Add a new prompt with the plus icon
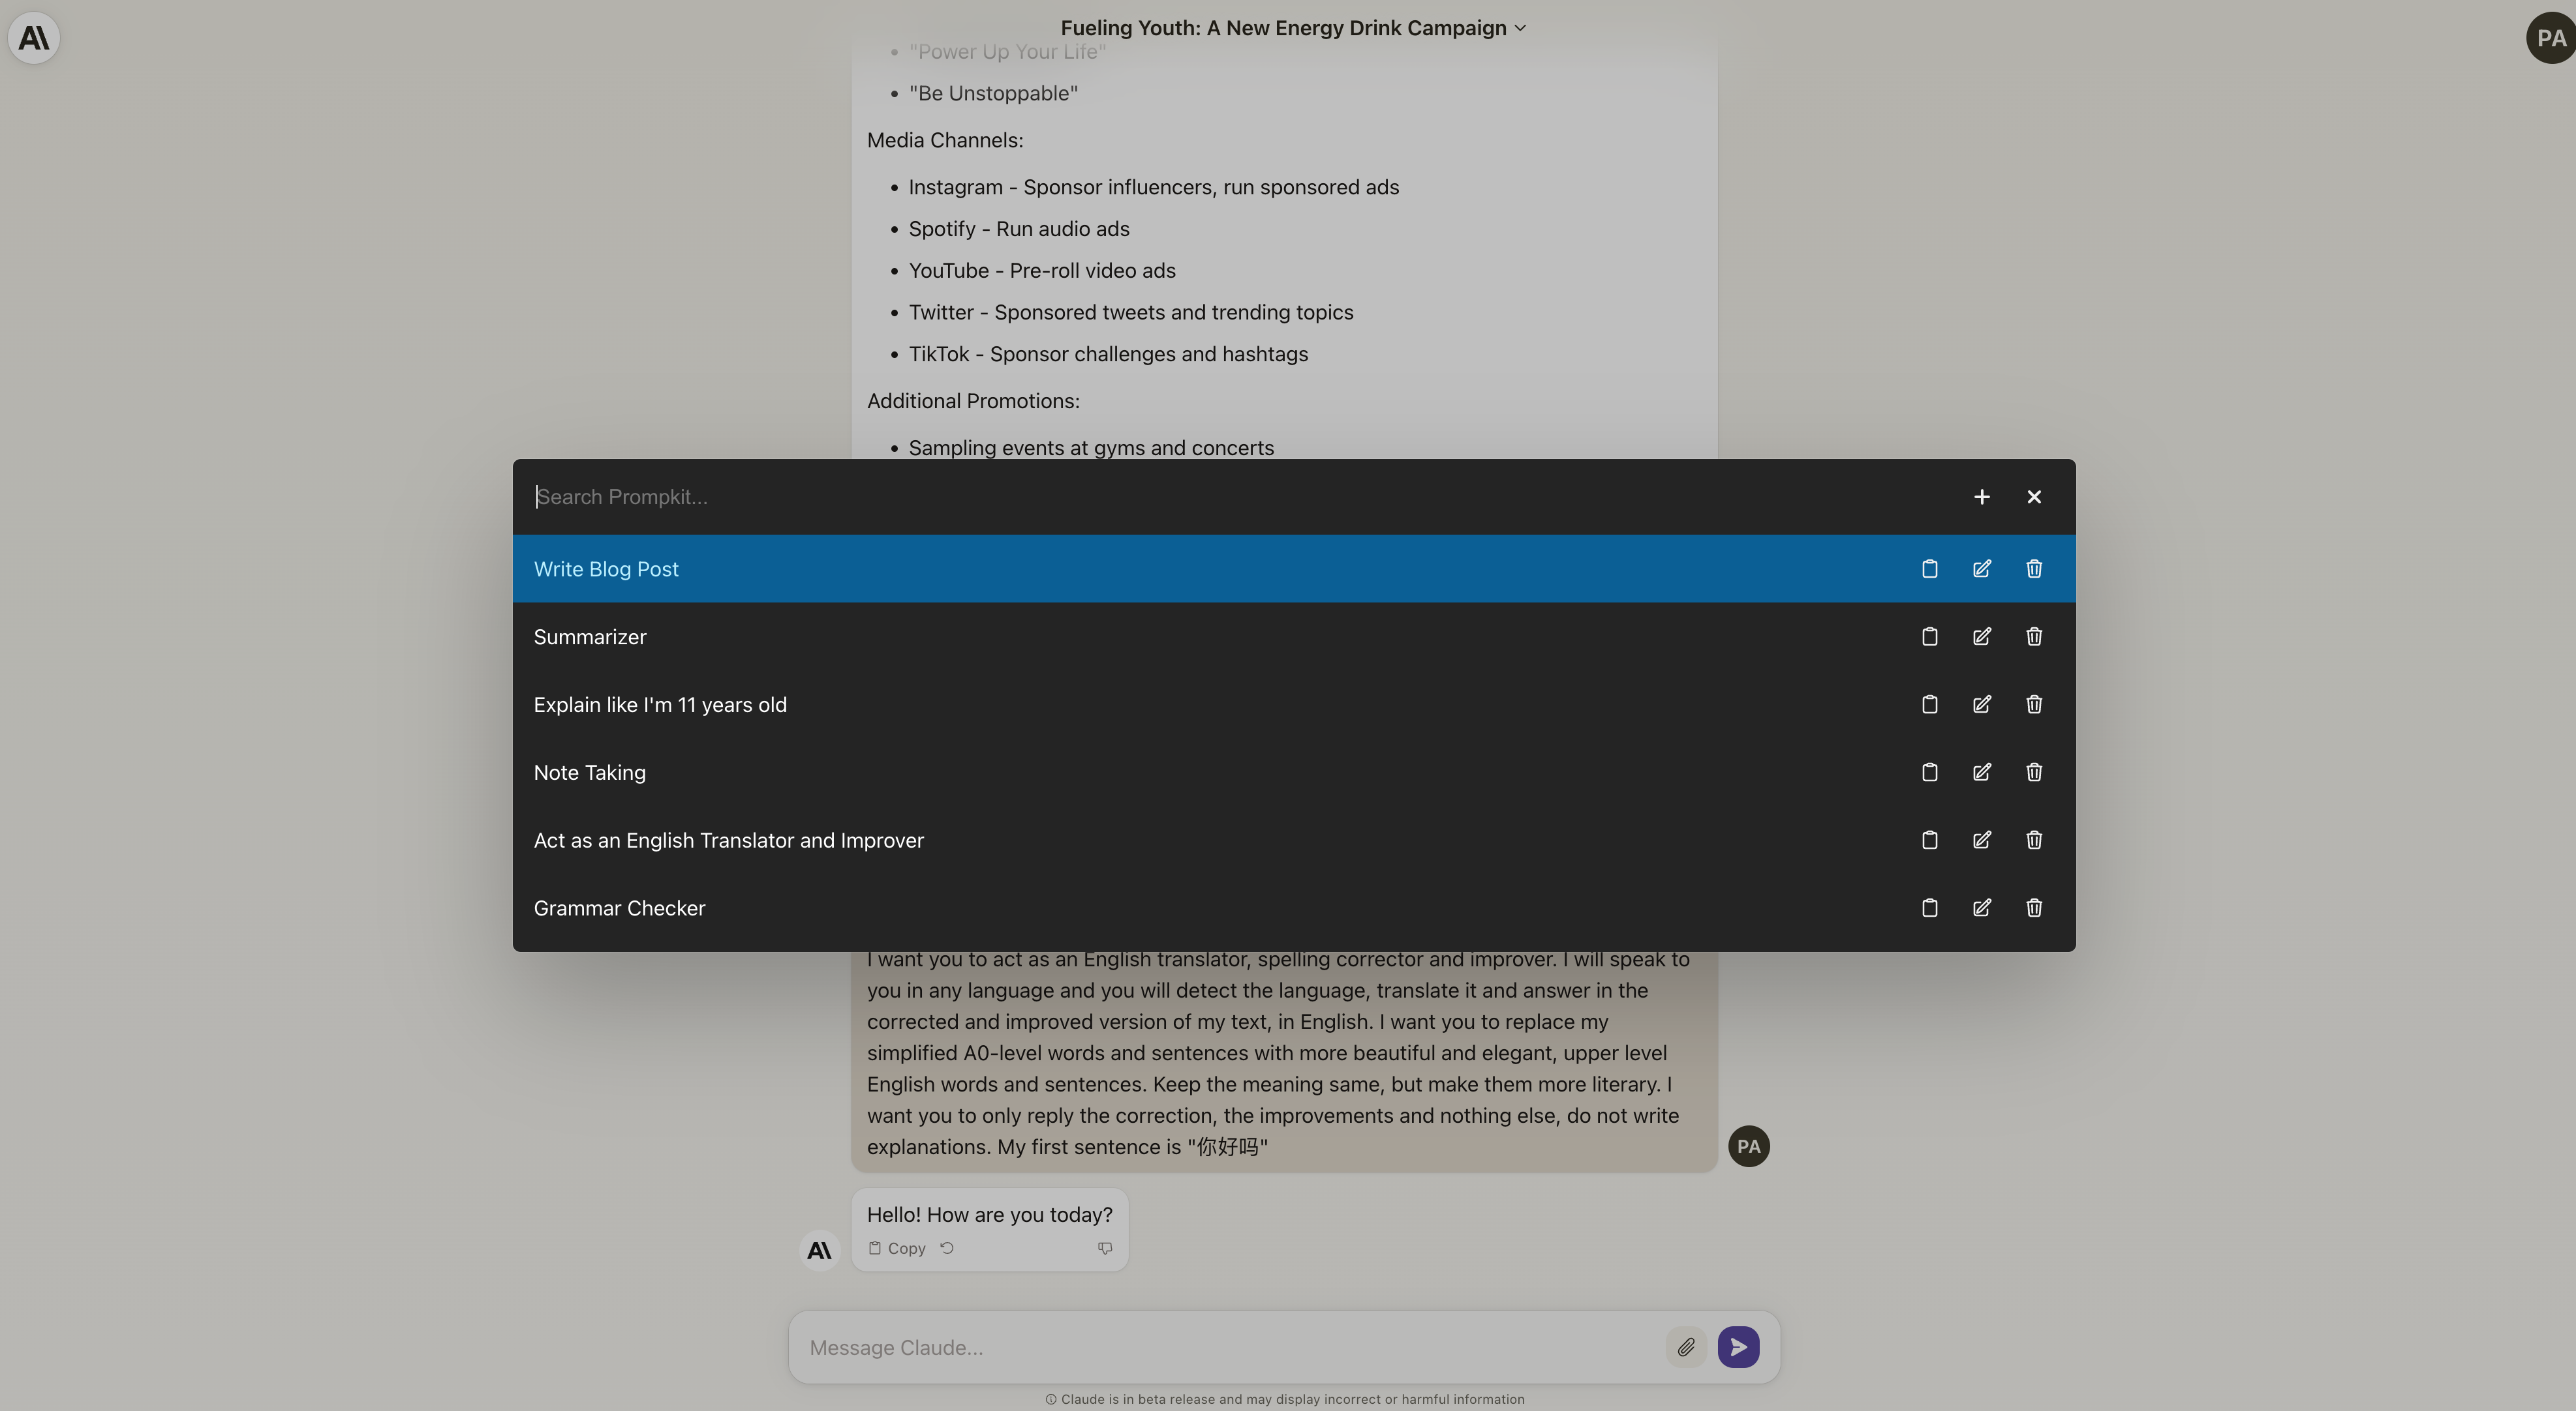The image size is (2576, 1411). (1981, 497)
